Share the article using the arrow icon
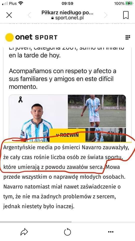The height and width of the screenshot is (241, 135). (x=24, y=232)
